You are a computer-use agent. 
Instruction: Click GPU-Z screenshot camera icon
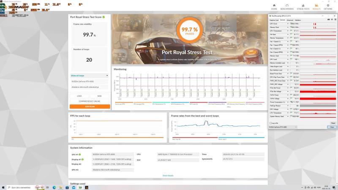pos(329,19)
